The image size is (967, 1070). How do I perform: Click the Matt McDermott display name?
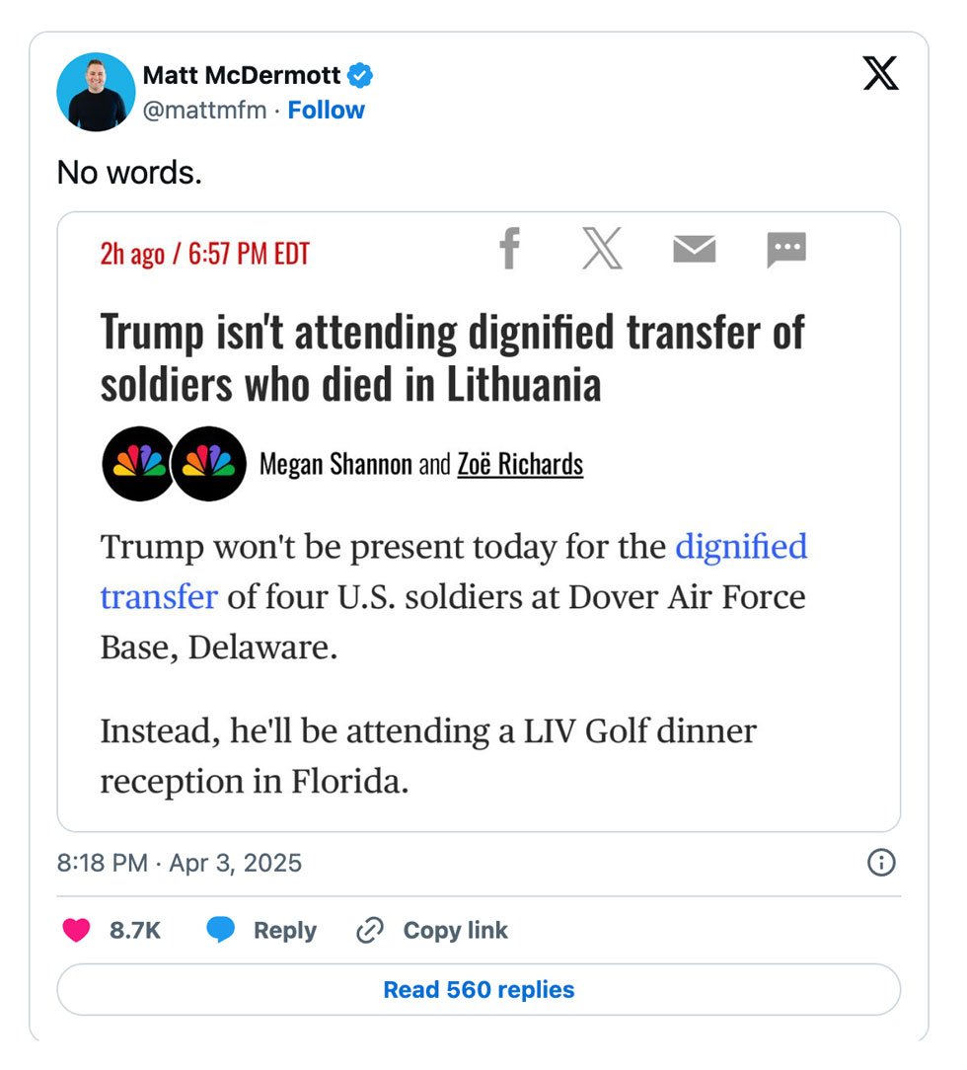(x=242, y=75)
